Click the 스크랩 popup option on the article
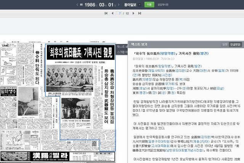244x163 pixels. (x=122, y=52)
